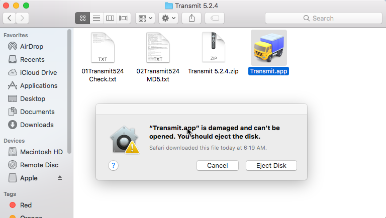Select the Transmit.app truck icon
Viewport: 386px width, 218px height.
[x=268, y=48]
